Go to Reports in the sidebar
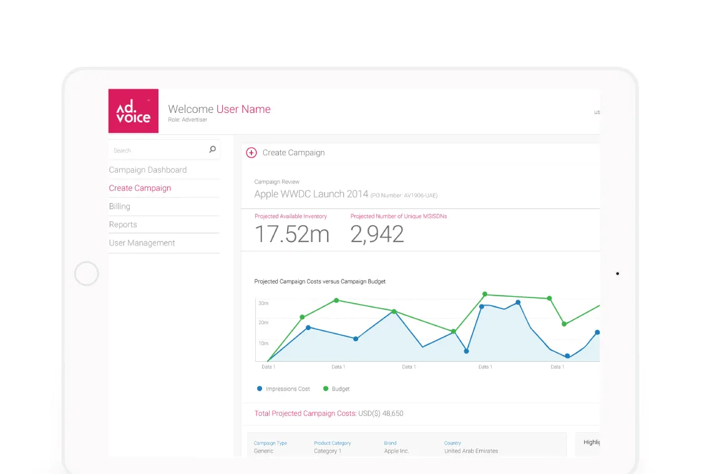Screen dimensions: 702x474 tap(123, 225)
